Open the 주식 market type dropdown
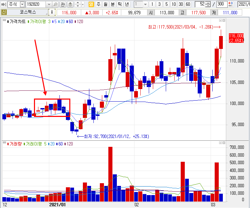The height and width of the screenshot is (208, 250). (22, 4)
